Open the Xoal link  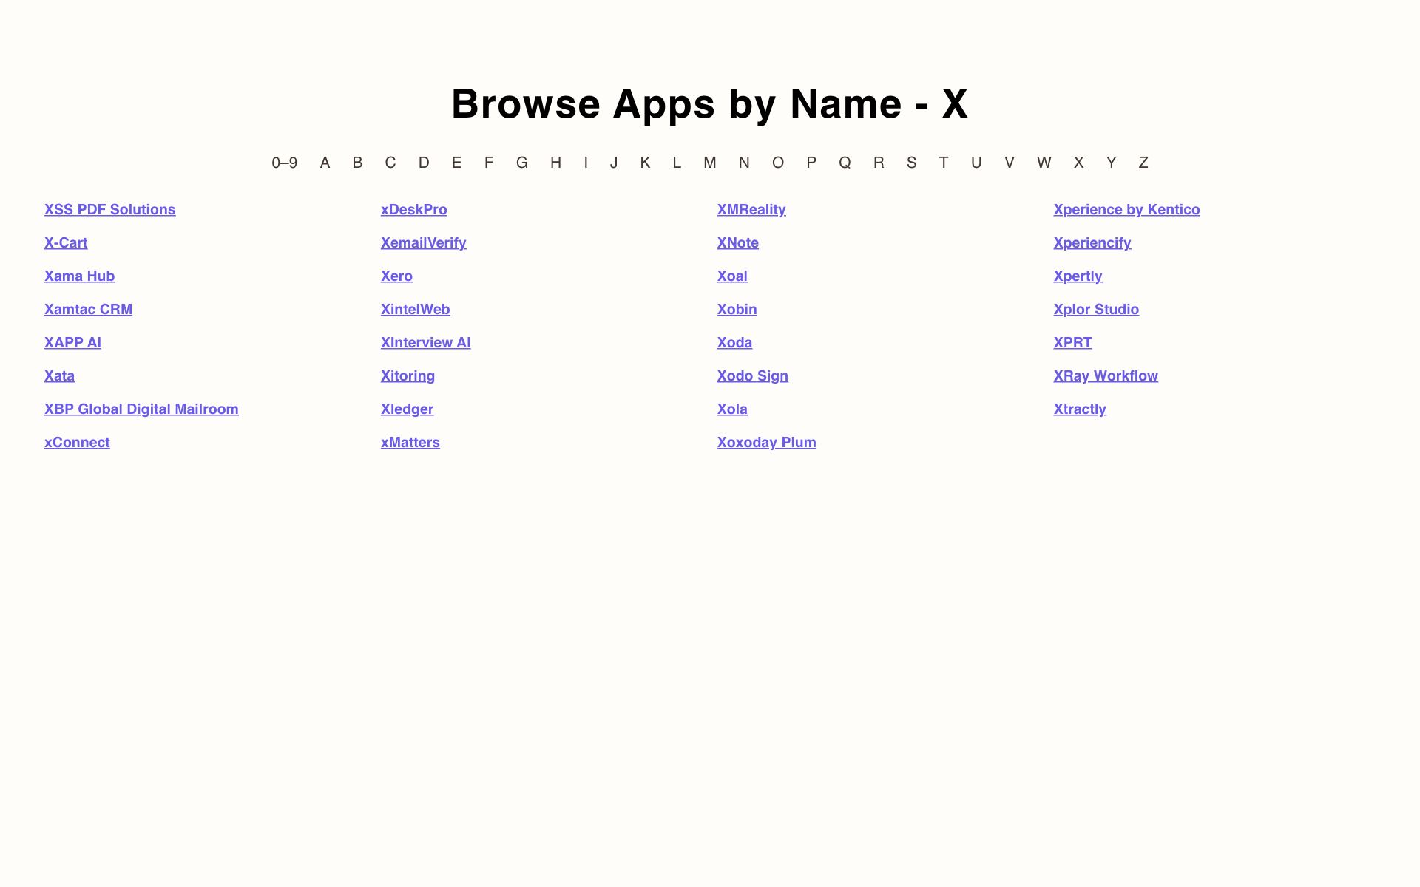point(732,276)
